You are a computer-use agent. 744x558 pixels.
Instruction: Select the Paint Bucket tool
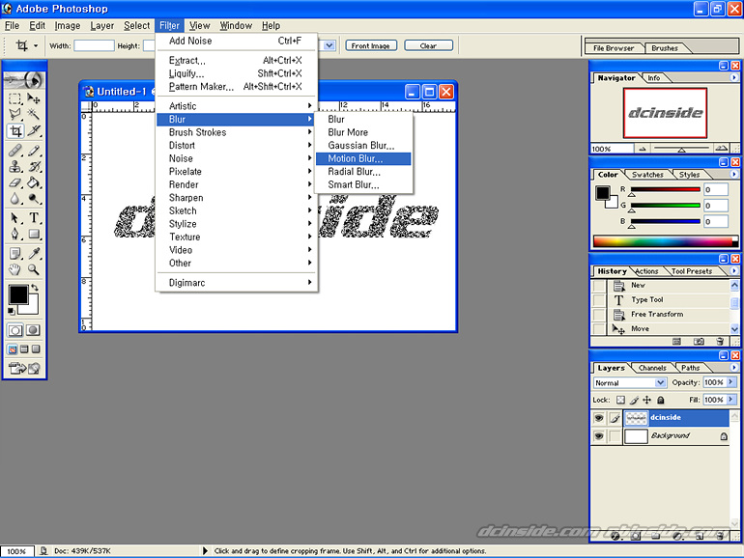33,182
